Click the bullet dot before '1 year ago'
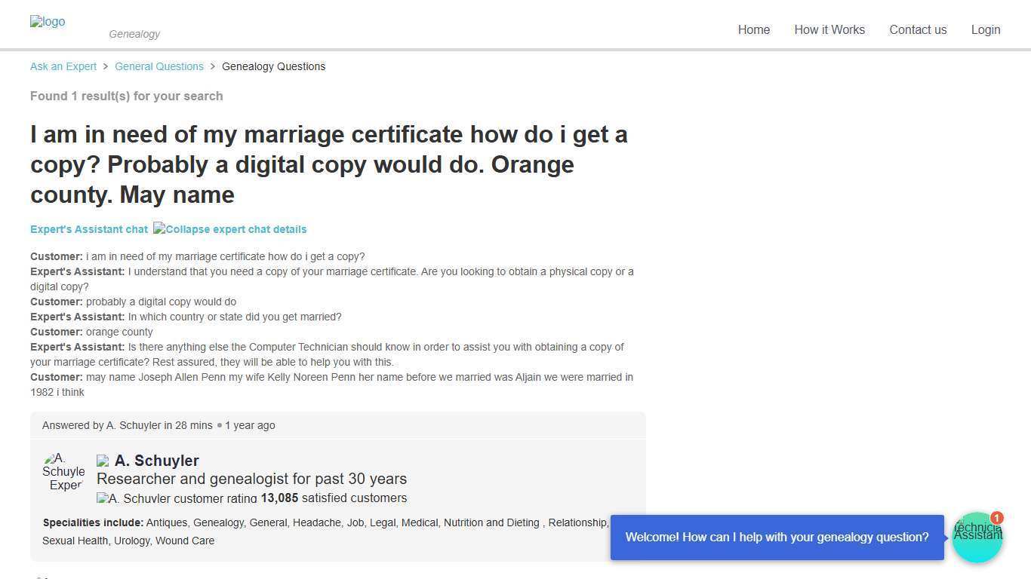Image resolution: width=1031 pixels, height=579 pixels. [x=219, y=425]
